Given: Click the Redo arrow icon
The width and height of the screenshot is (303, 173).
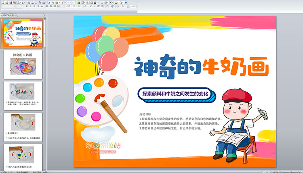Looking at the screenshot, I should click(x=71, y=2).
